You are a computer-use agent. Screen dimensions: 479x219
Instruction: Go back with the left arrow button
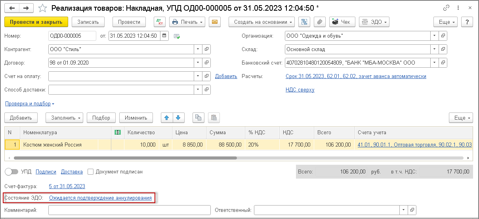pos(12,8)
